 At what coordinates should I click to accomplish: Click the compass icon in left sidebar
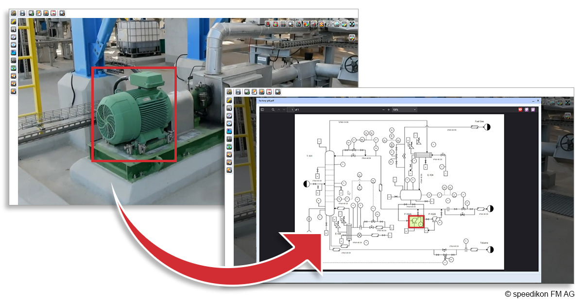coord(14,37)
